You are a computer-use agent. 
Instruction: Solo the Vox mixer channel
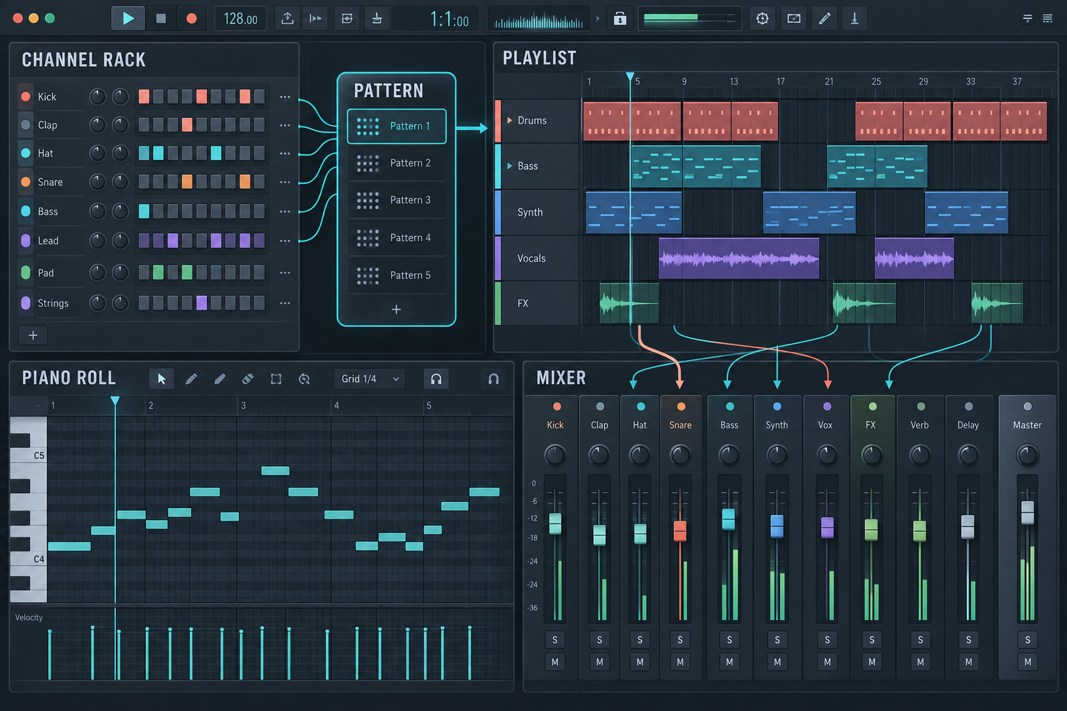click(x=827, y=640)
